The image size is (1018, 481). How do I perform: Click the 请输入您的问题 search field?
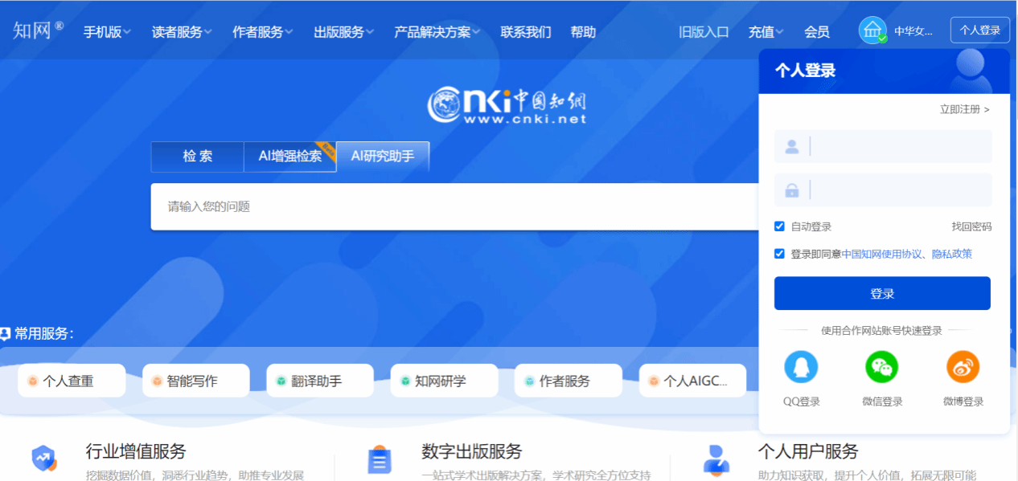tap(450, 206)
